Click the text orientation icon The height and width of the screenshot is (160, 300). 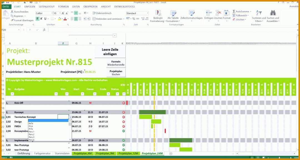[x=85, y=13]
